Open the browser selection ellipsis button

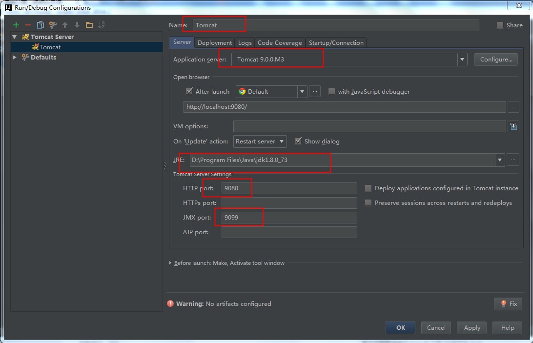click(315, 91)
